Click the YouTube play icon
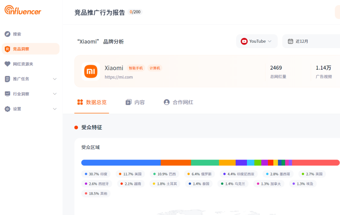Image resolution: width=340 pixels, height=215 pixels. (x=244, y=41)
